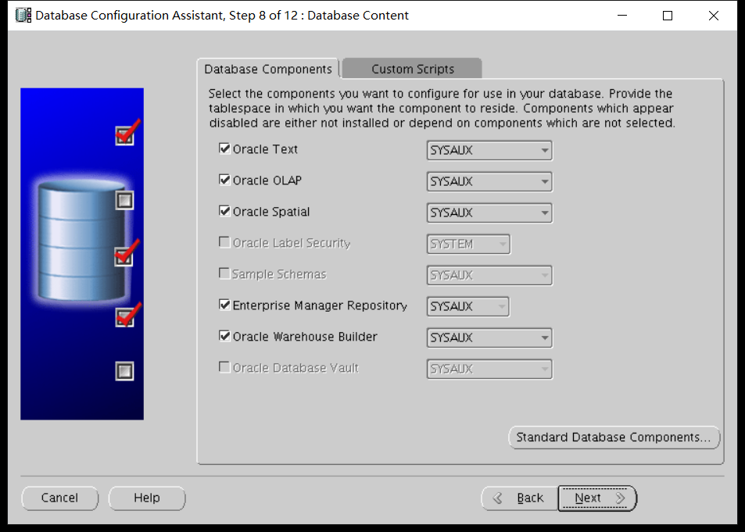745x532 pixels.
Task: Click the Oracle Spatial label
Action: pos(271,212)
